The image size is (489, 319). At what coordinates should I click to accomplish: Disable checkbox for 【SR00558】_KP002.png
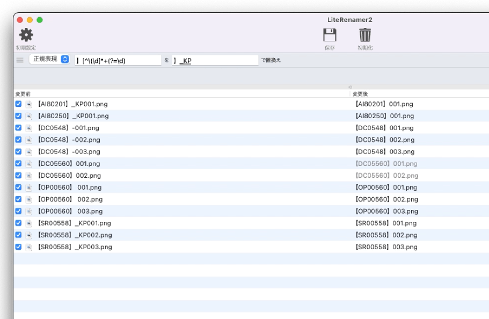tap(19, 235)
